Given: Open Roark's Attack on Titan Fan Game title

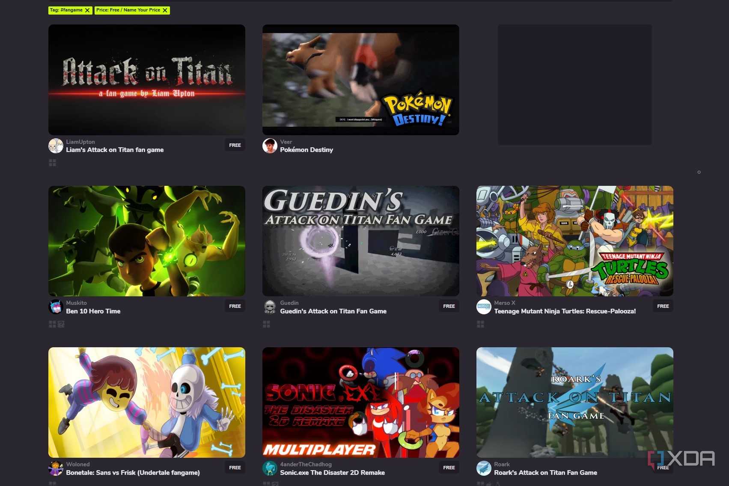Looking at the screenshot, I should coord(545,473).
